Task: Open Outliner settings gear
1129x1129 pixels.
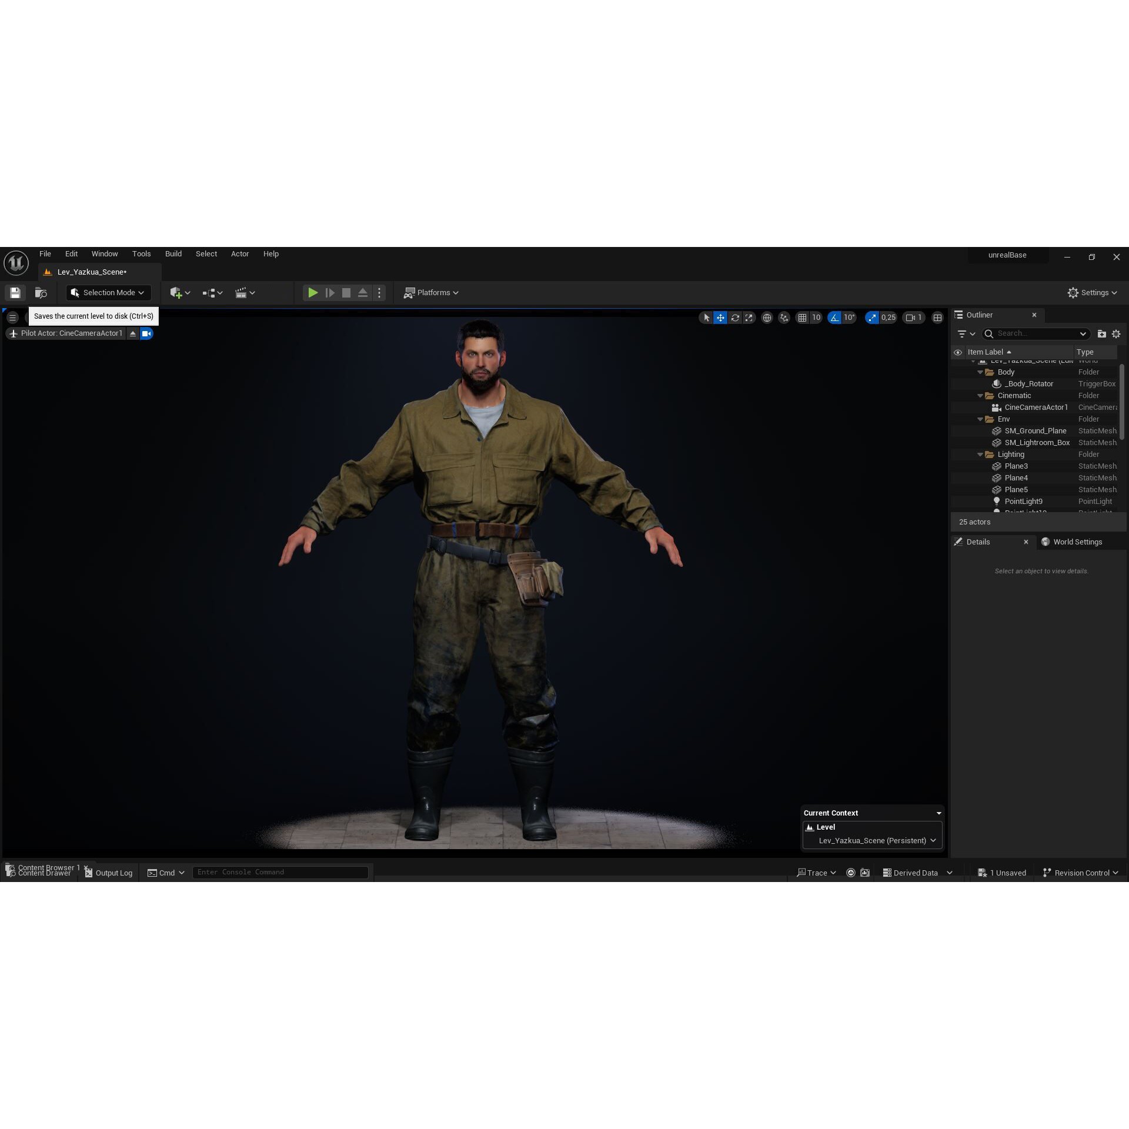Action: 1116,334
